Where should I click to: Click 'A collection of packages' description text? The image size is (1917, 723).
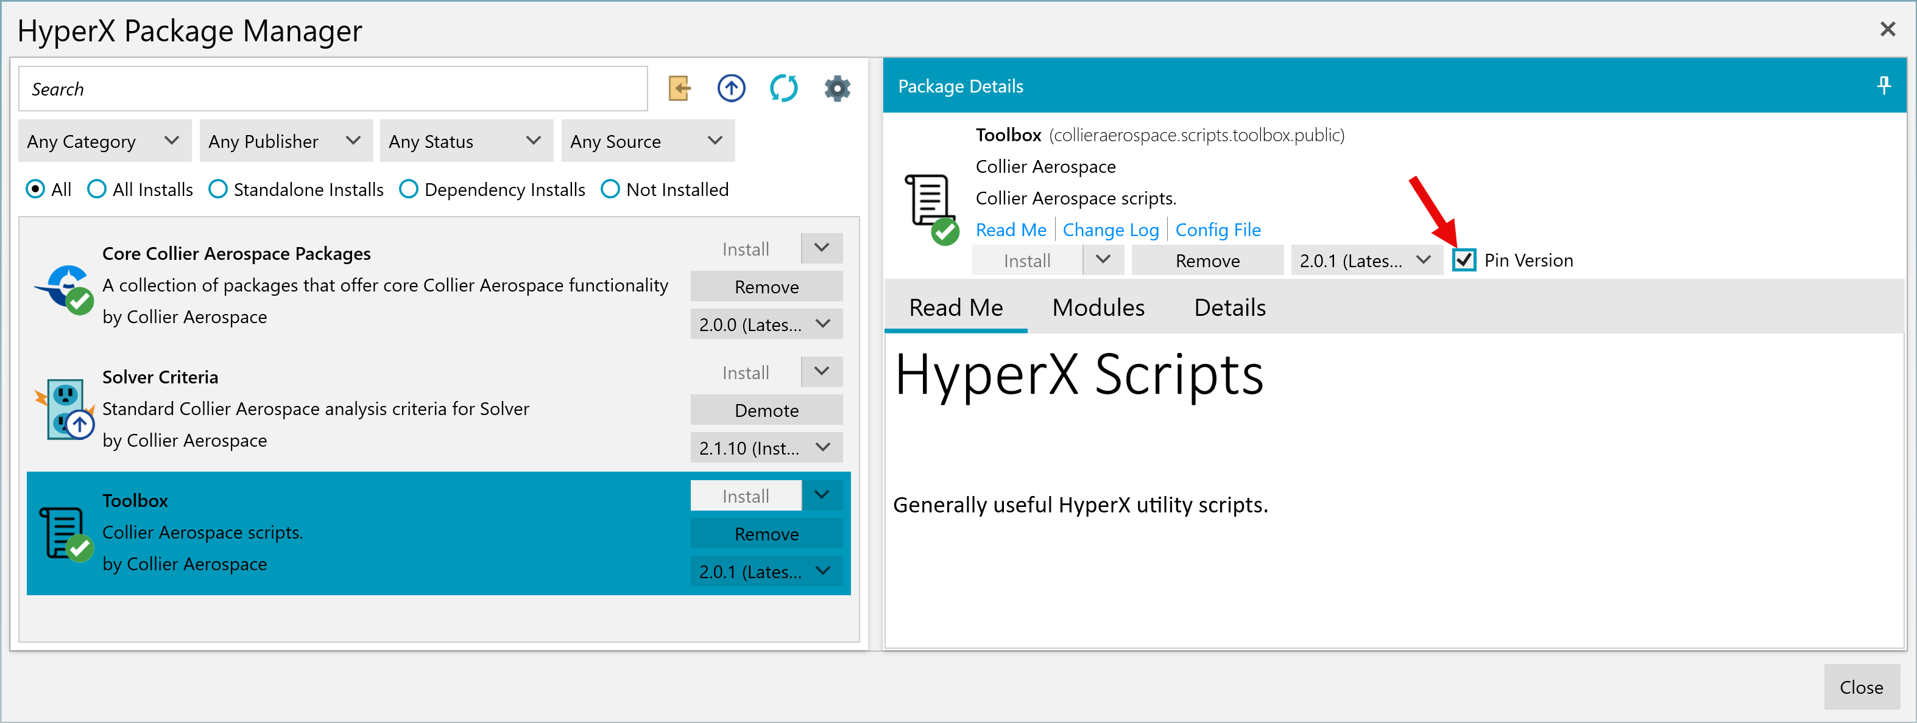point(385,285)
